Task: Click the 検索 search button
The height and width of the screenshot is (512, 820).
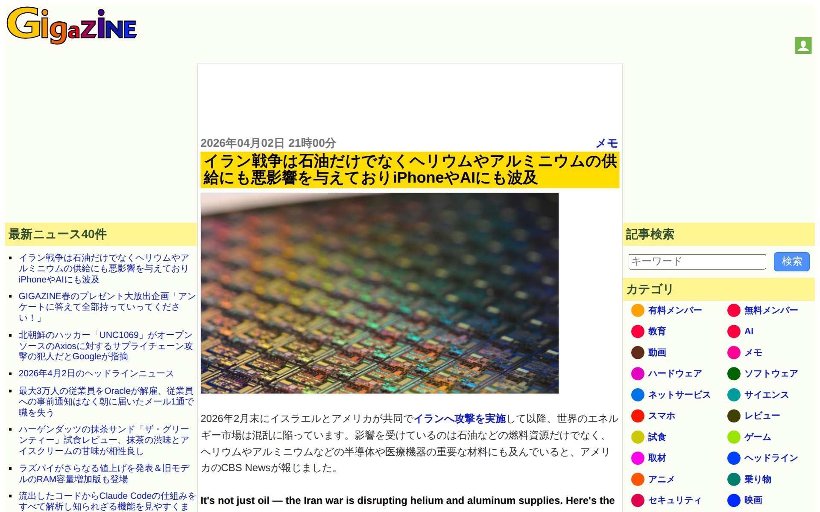Action: tap(791, 262)
